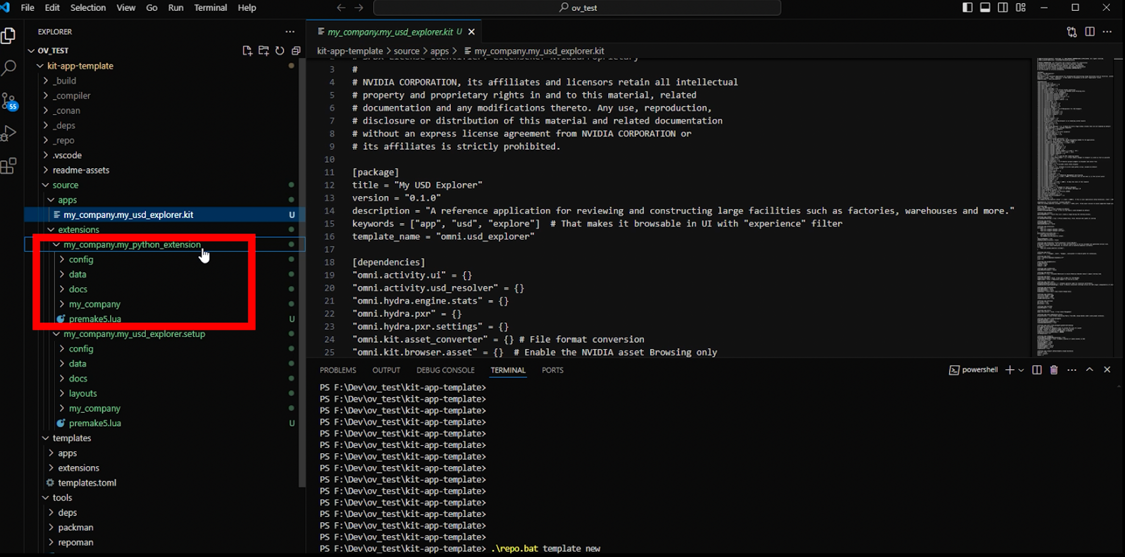1125x557 pixels.
Task: Click the editor minimap code overview
Action: click(1075, 207)
